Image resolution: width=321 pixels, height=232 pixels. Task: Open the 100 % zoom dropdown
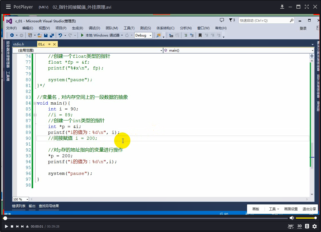tap(27, 199)
